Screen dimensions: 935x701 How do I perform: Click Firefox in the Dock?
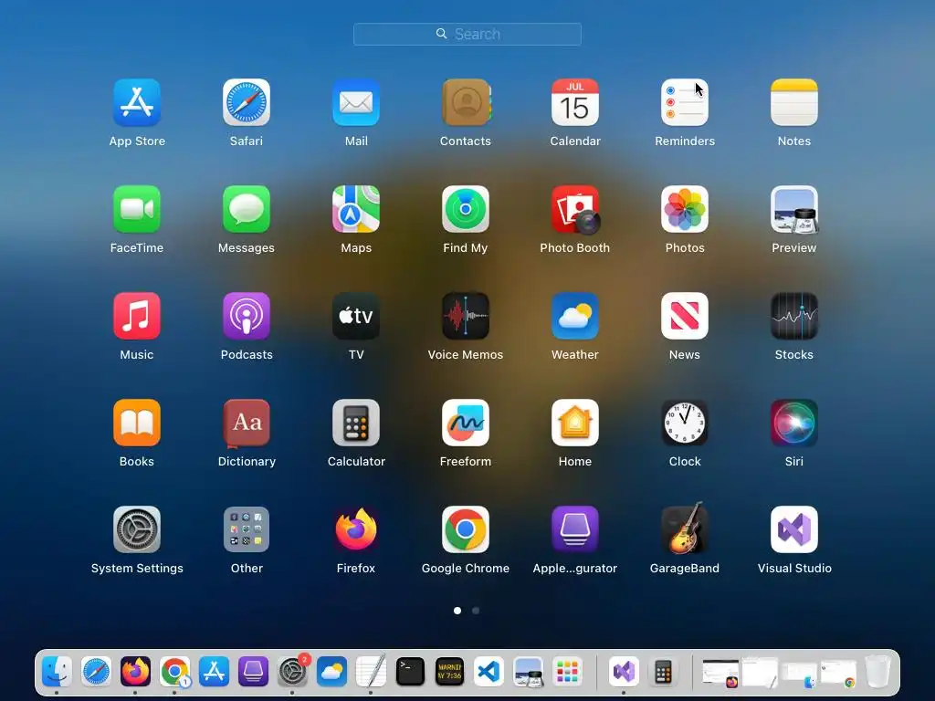point(135,672)
